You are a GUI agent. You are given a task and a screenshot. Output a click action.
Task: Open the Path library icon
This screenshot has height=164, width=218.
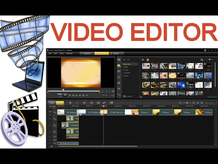pos(119,95)
